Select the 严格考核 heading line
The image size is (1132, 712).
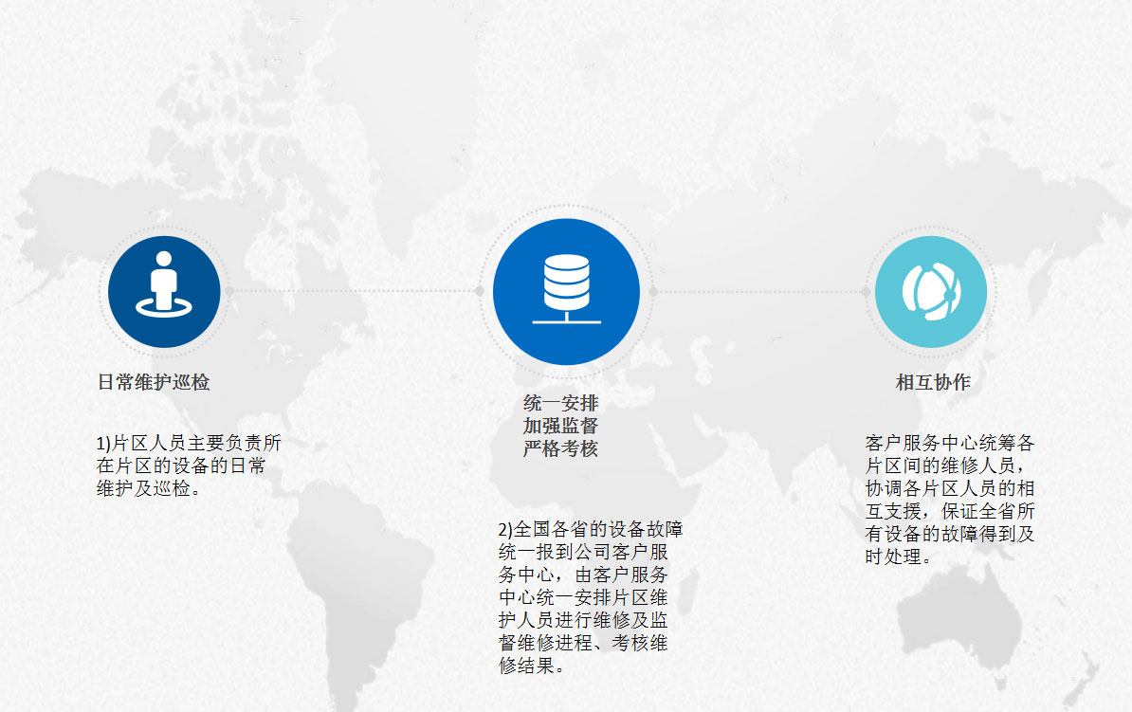[560, 448]
